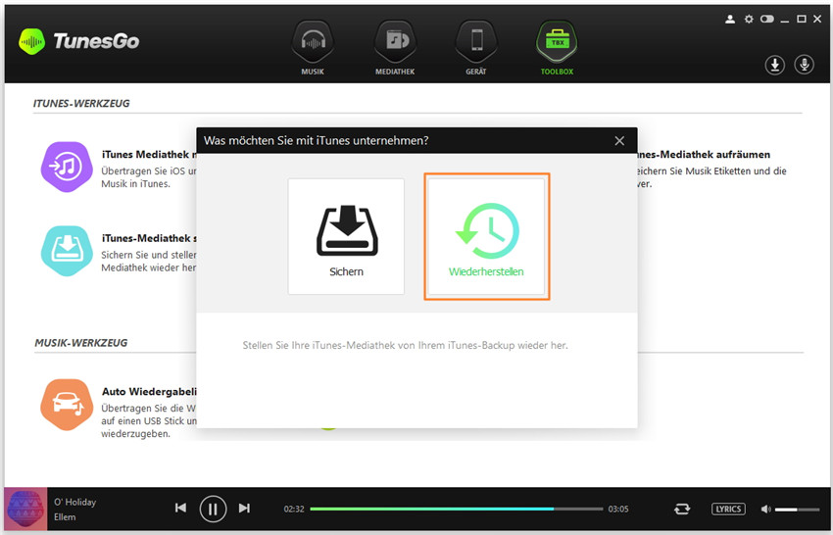The height and width of the screenshot is (535, 833).
Task: Open the Gerät tab
Action: [476, 48]
